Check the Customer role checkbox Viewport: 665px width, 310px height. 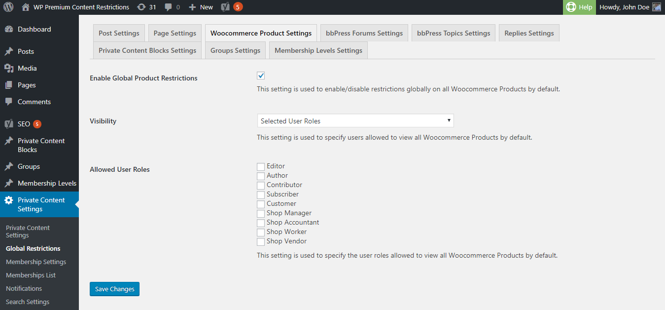(261, 204)
